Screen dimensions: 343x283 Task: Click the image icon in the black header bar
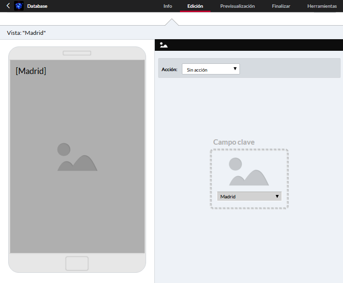pyautogui.click(x=164, y=45)
